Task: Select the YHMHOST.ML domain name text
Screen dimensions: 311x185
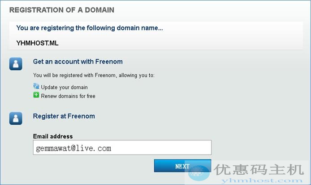Action: click(x=37, y=43)
